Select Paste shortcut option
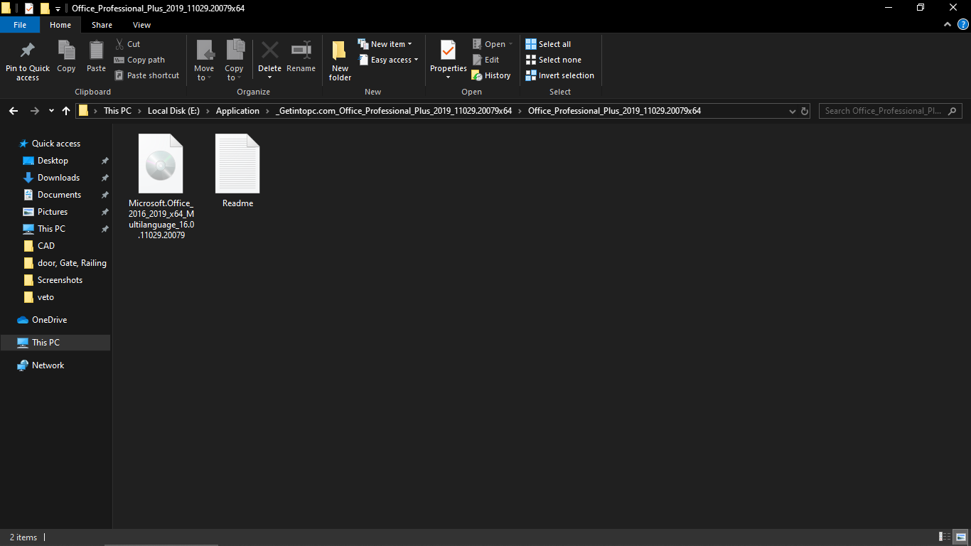The width and height of the screenshot is (971, 546). click(x=147, y=75)
